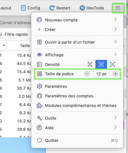128x153 pixels.
Task: Open Paramètres des comptes
Action: pos(77,96)
